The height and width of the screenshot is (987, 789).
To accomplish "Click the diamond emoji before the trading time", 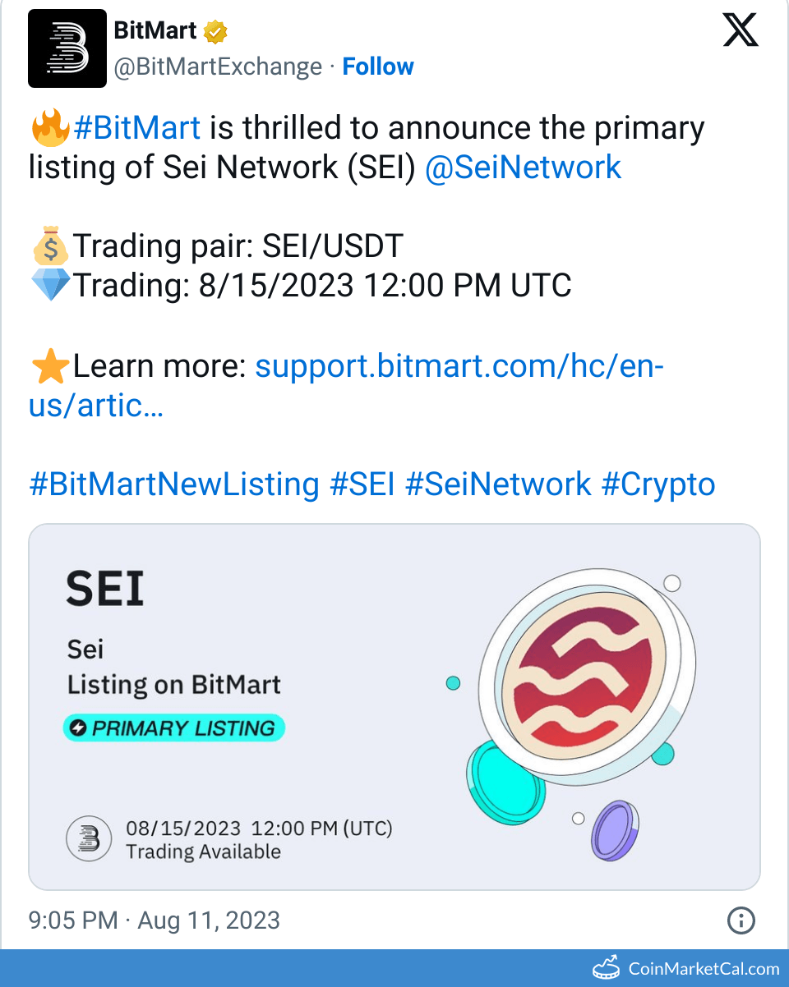I will (49, 285).
